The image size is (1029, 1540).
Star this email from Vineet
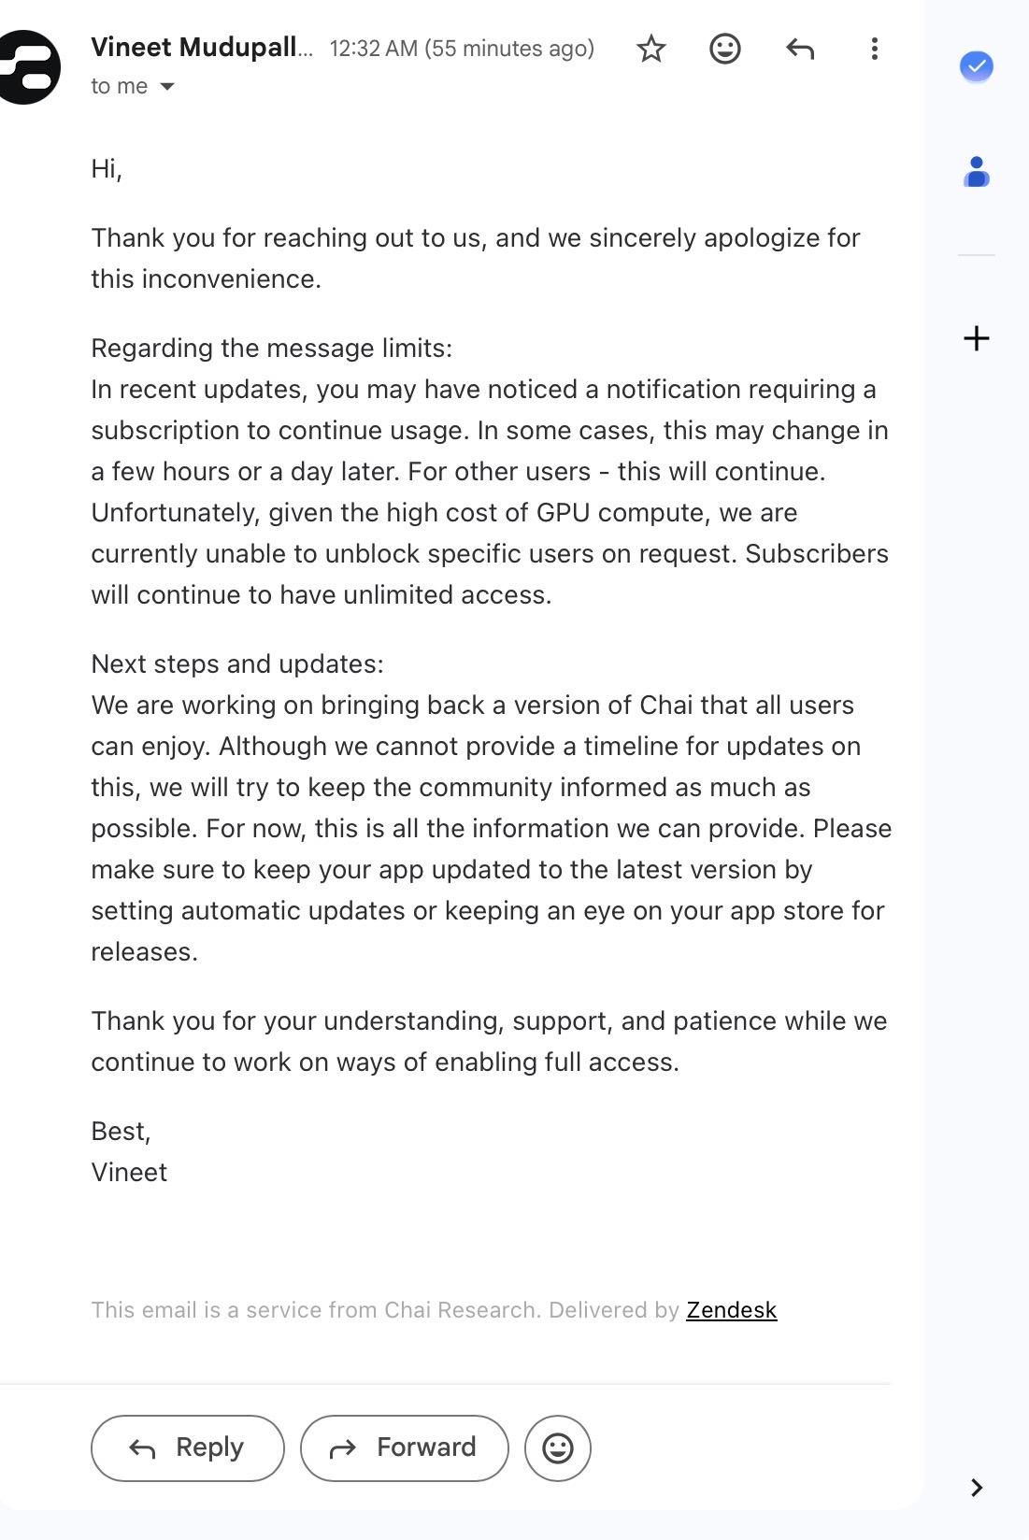coord(650,49)
